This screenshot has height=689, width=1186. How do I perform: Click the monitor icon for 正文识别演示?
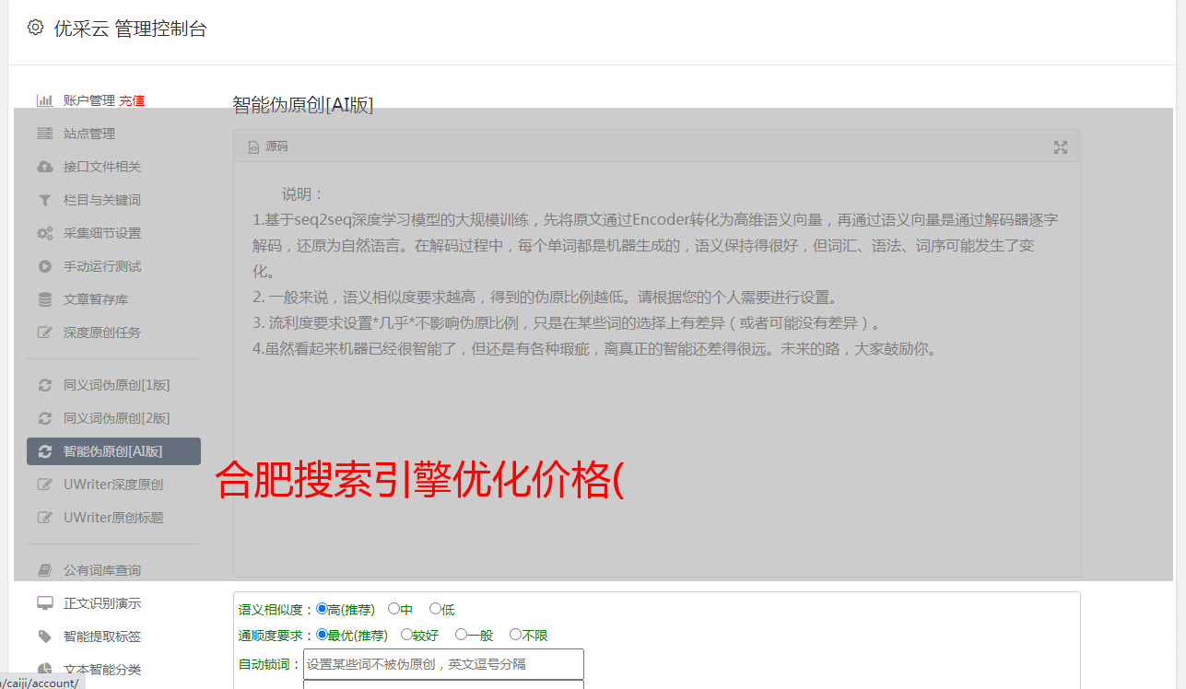[44, 603]
